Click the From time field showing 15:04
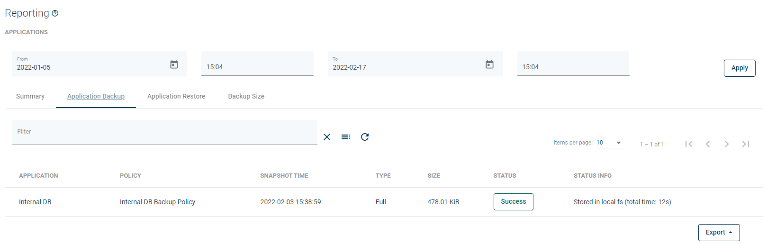Screen dimensions: 767x244 [257, 67]
